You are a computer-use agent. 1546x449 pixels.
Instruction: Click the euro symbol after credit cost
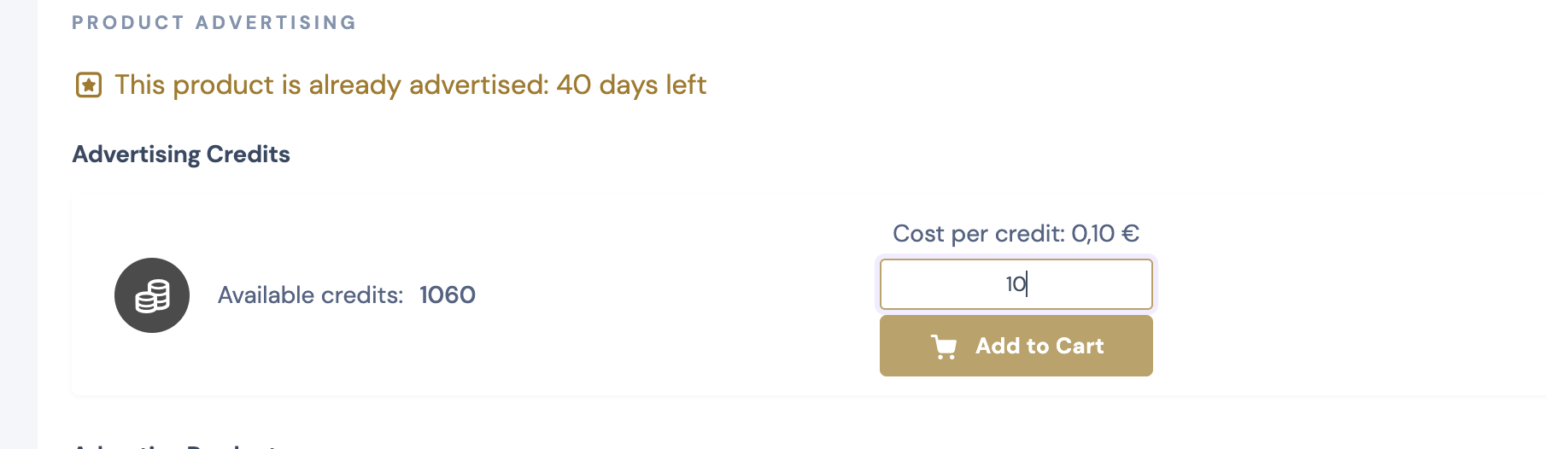[x=1131, y=234]
